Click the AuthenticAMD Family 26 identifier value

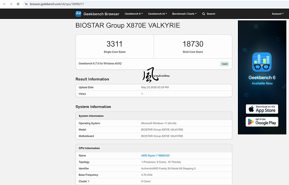click(168, 168)
